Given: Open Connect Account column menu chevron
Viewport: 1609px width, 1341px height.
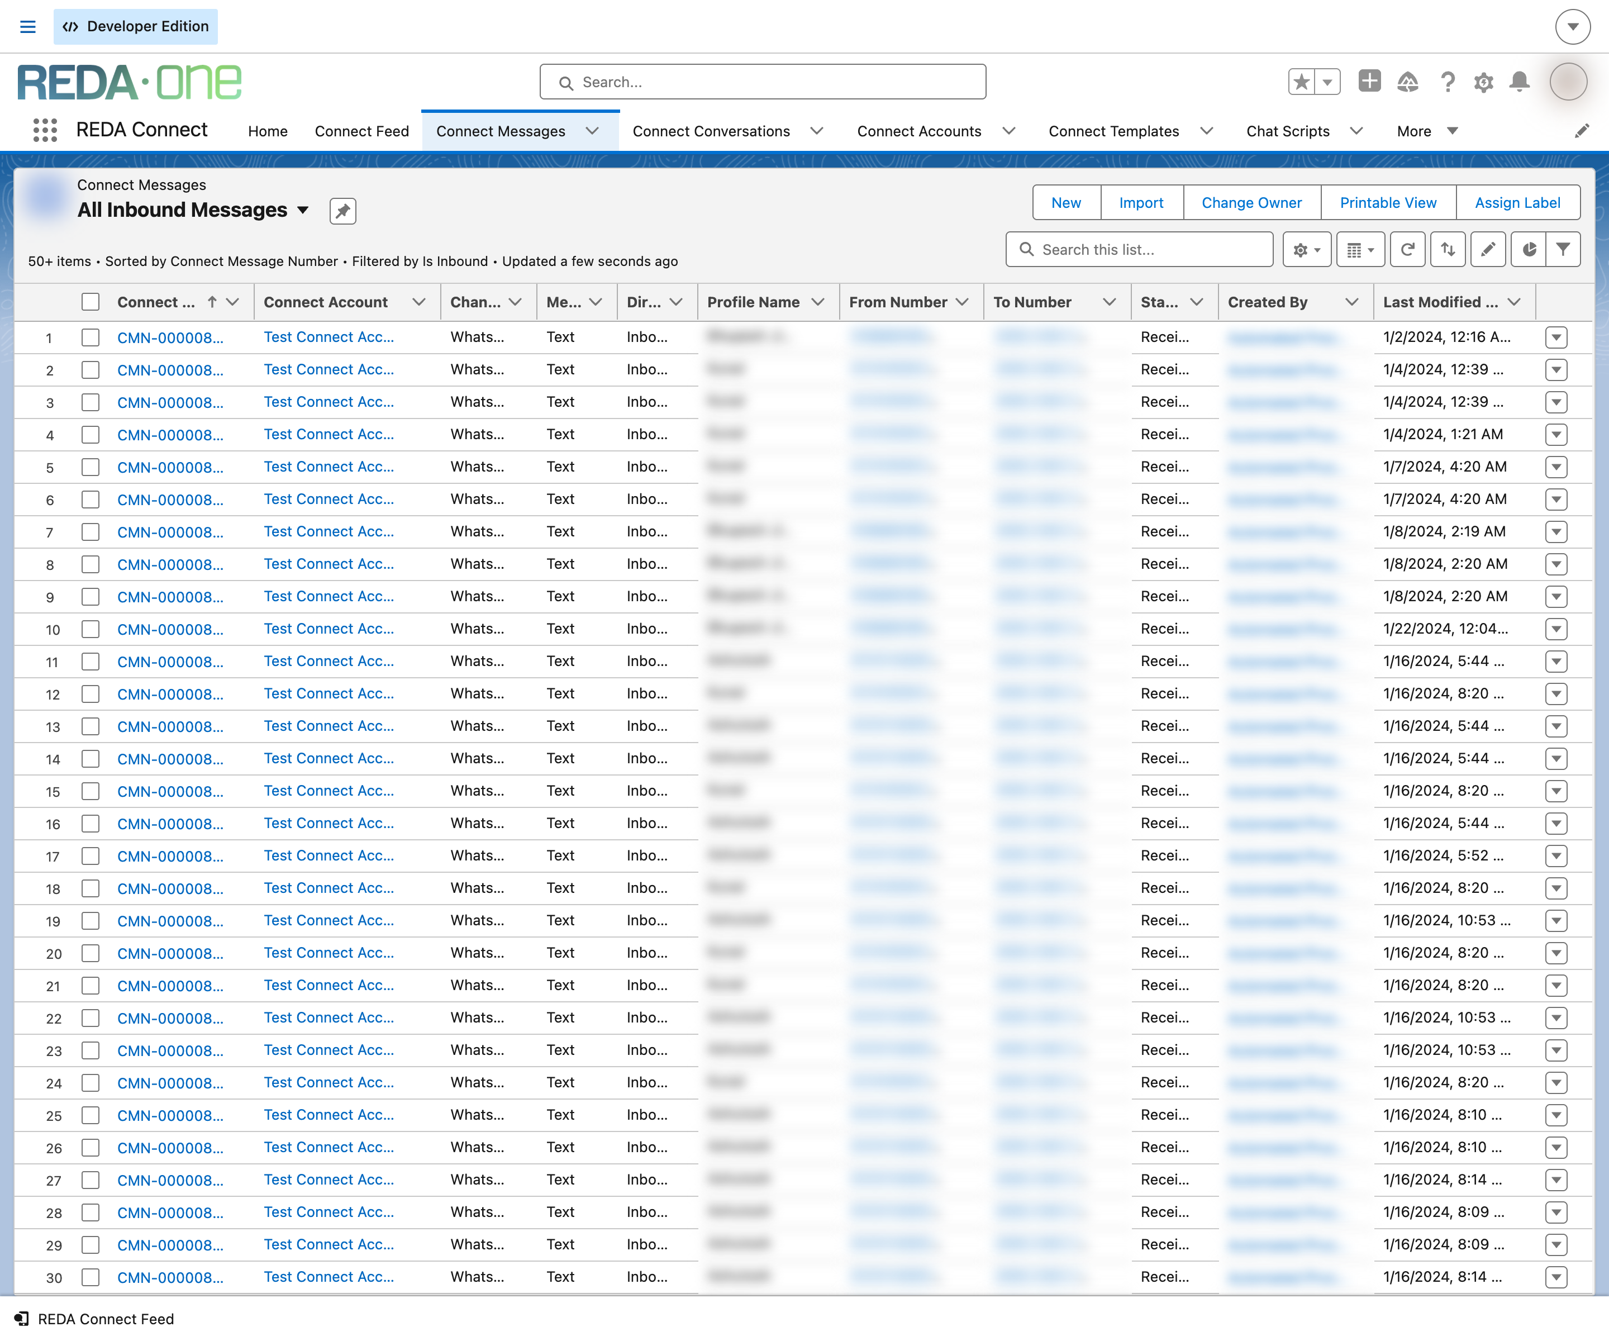Looking at the screenshot, I should (418, 302).
